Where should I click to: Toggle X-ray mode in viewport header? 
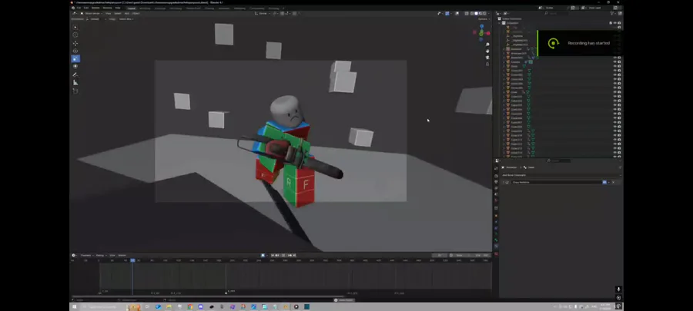[x=467, y=13]
